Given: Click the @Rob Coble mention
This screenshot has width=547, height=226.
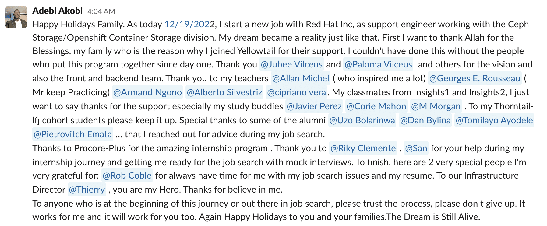Looking at the screenshot, I should point(127,176).
